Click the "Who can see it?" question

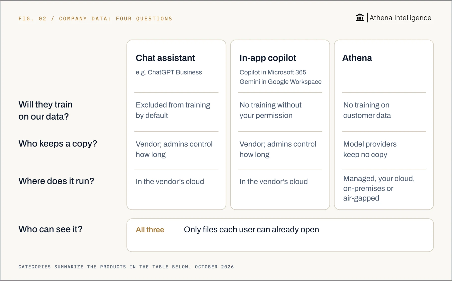pos(50,229)
